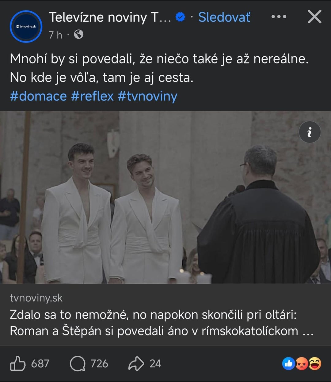Open Televízne noviny page name
Screen dimensions: 331x382
coord(110,17)
